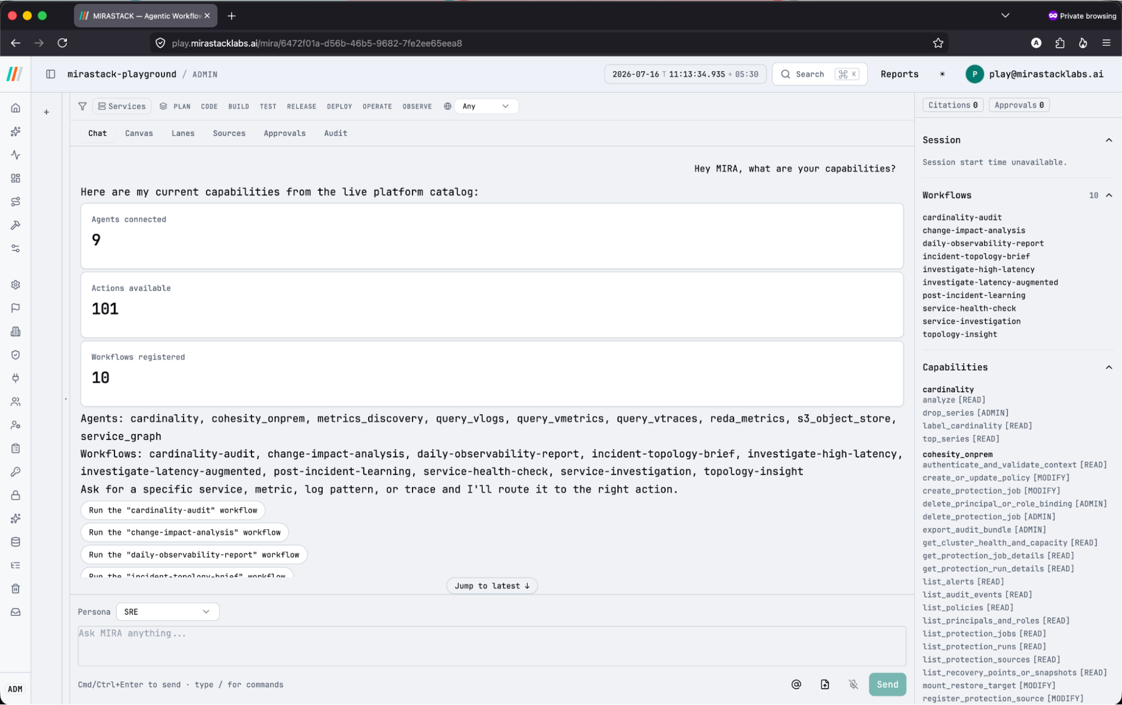Viewport: 1122px width, 705px height.
Task: Open the dashboard grid icon in sidebar
Action: click(x=16, y=178)
